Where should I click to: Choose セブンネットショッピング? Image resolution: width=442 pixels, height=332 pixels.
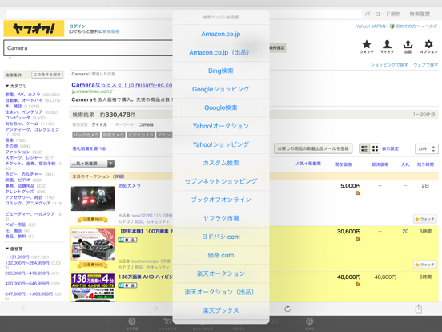point(221,181)
